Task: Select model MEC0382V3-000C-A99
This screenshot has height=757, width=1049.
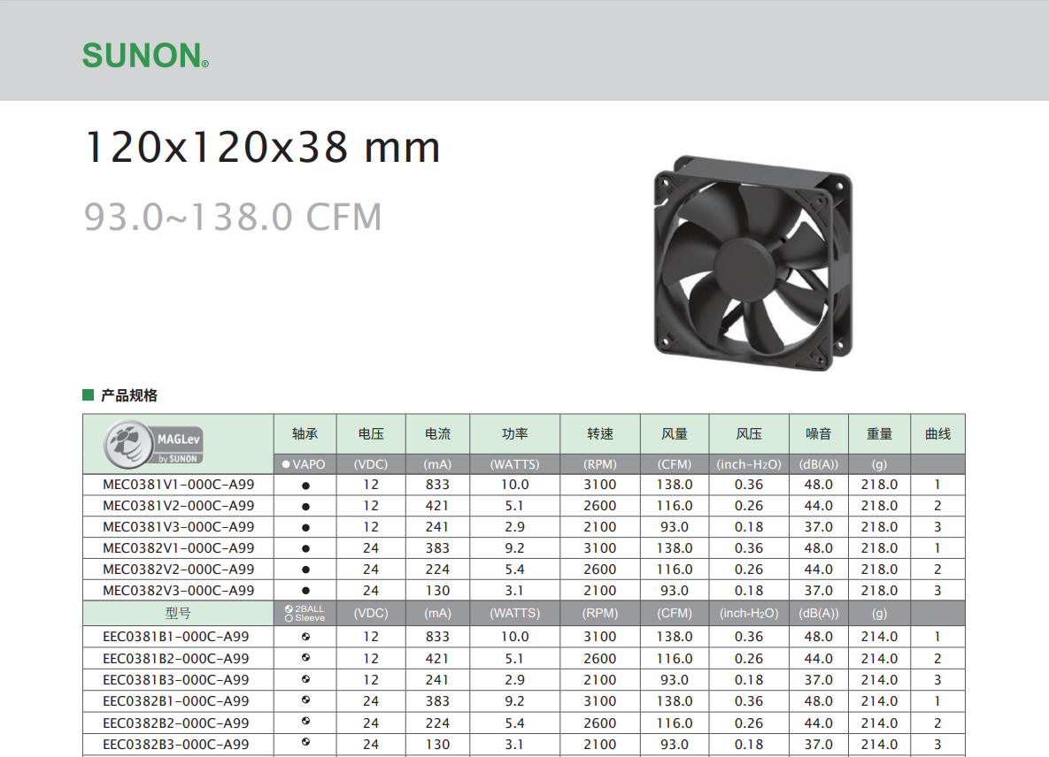Action: click(x=179, y=592)
